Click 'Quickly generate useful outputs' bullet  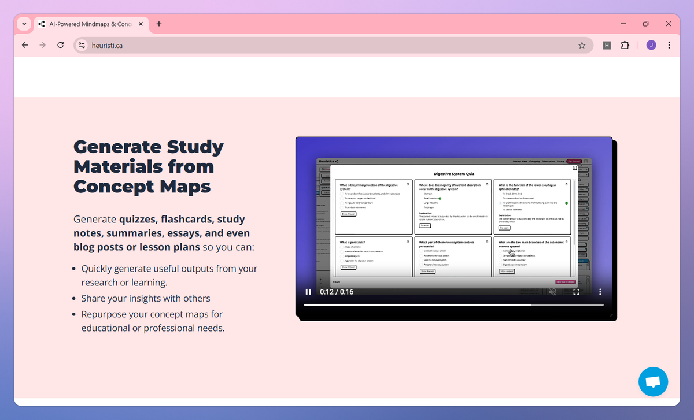coord(169,276)
